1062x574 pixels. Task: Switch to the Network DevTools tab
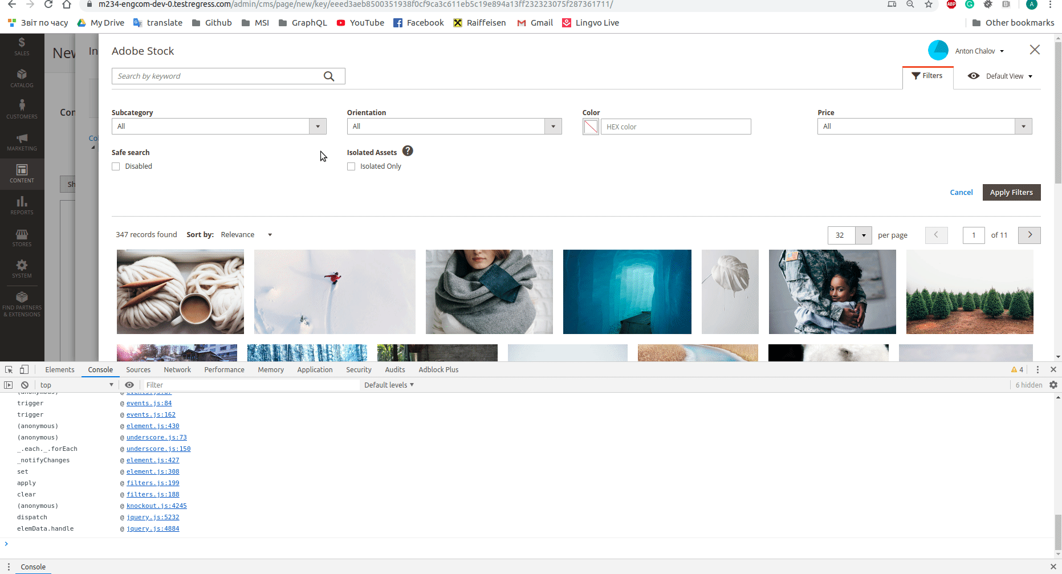(177, 370)
